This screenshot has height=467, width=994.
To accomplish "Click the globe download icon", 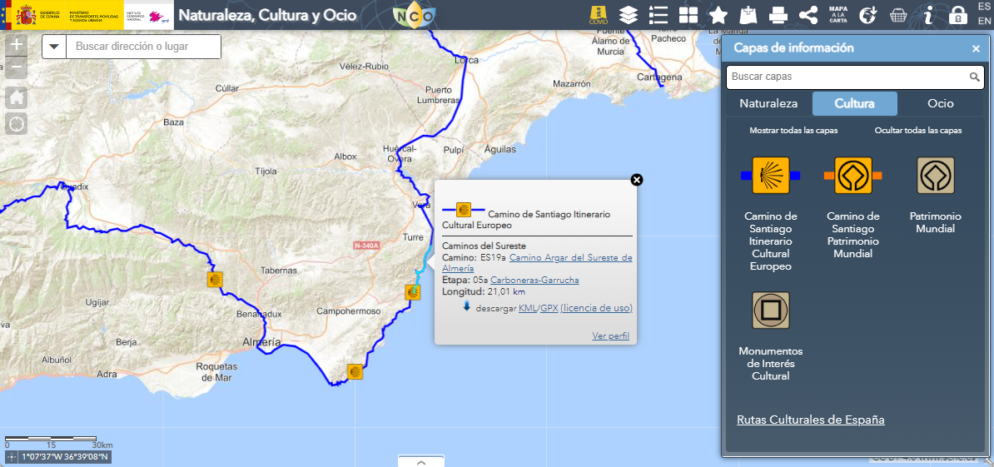I will pyautogui.click(x=867, y=15).
